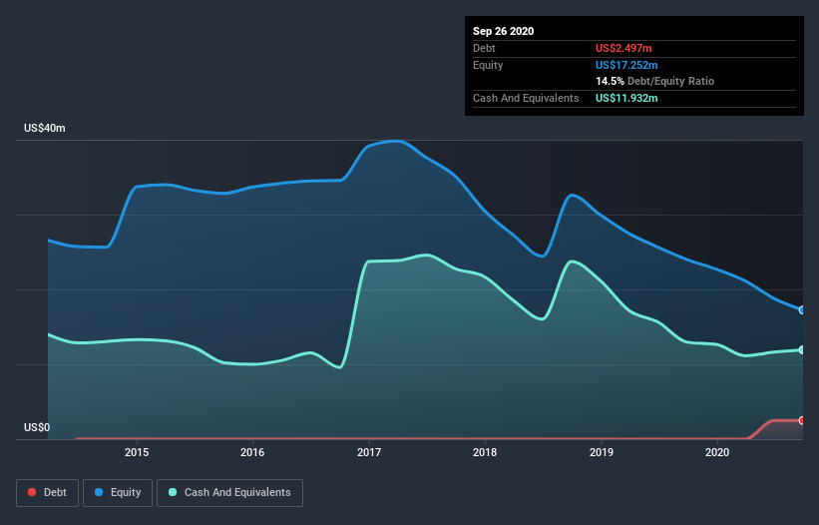Image resolution: width=819 pixels, height=525 pixels.
Task: Click the 14.5% Debt/Equity Ratio text
Action: tap(655, 81)
